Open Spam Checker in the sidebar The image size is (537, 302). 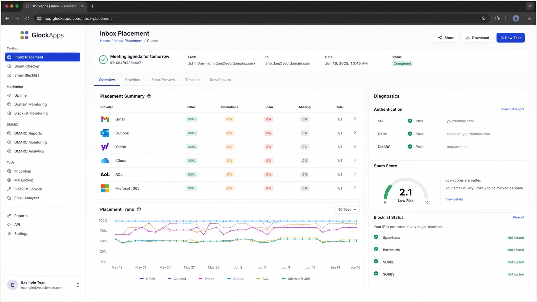[x=27, y=66]
